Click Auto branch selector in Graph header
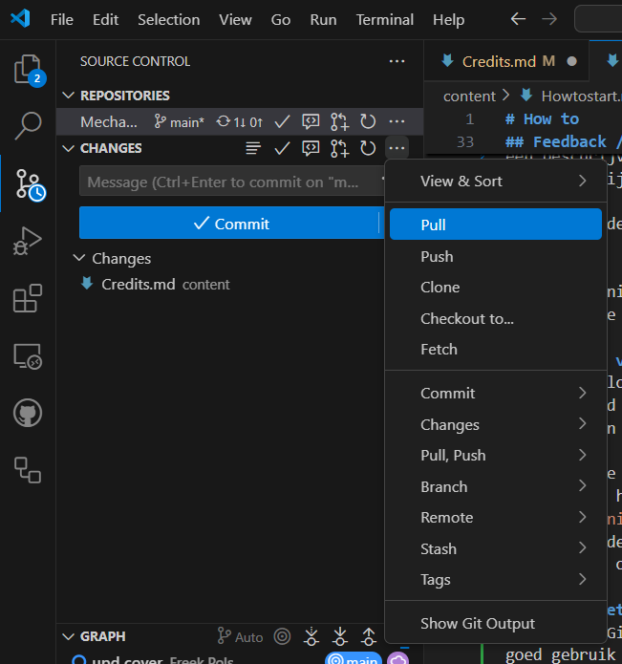Viewport: 622px width, 664px height. point(240,636)
